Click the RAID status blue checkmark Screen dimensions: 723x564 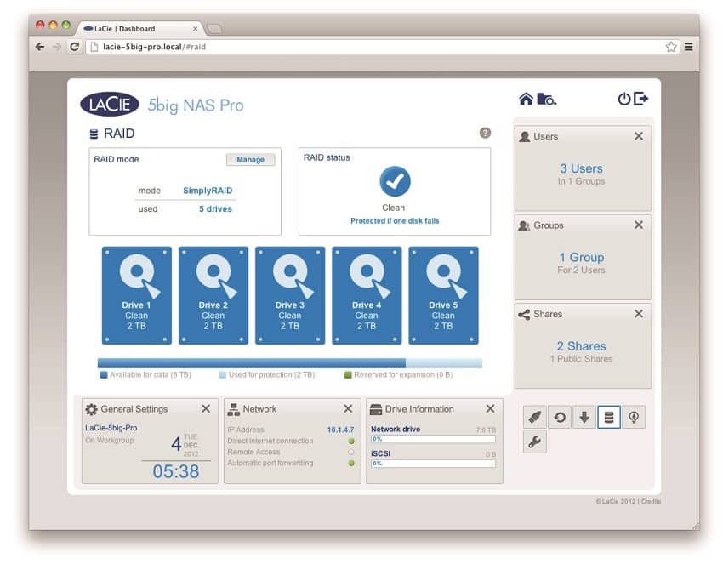tap(395, 181)
